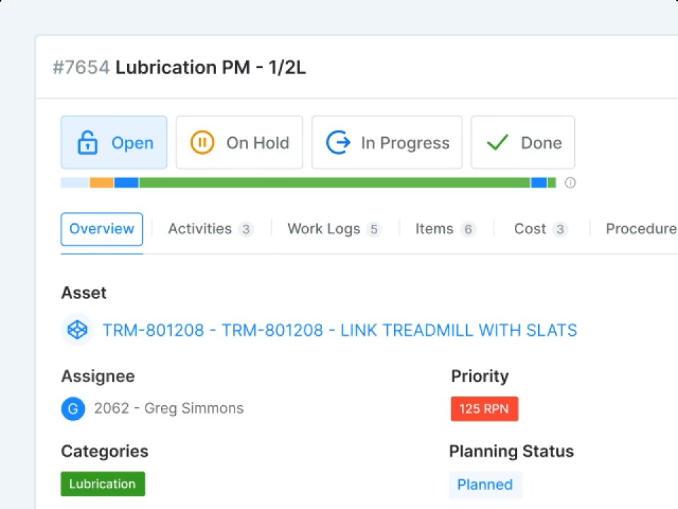
Task: Click the arrow icon on In Progress
Action: click(x=338, y=143)
